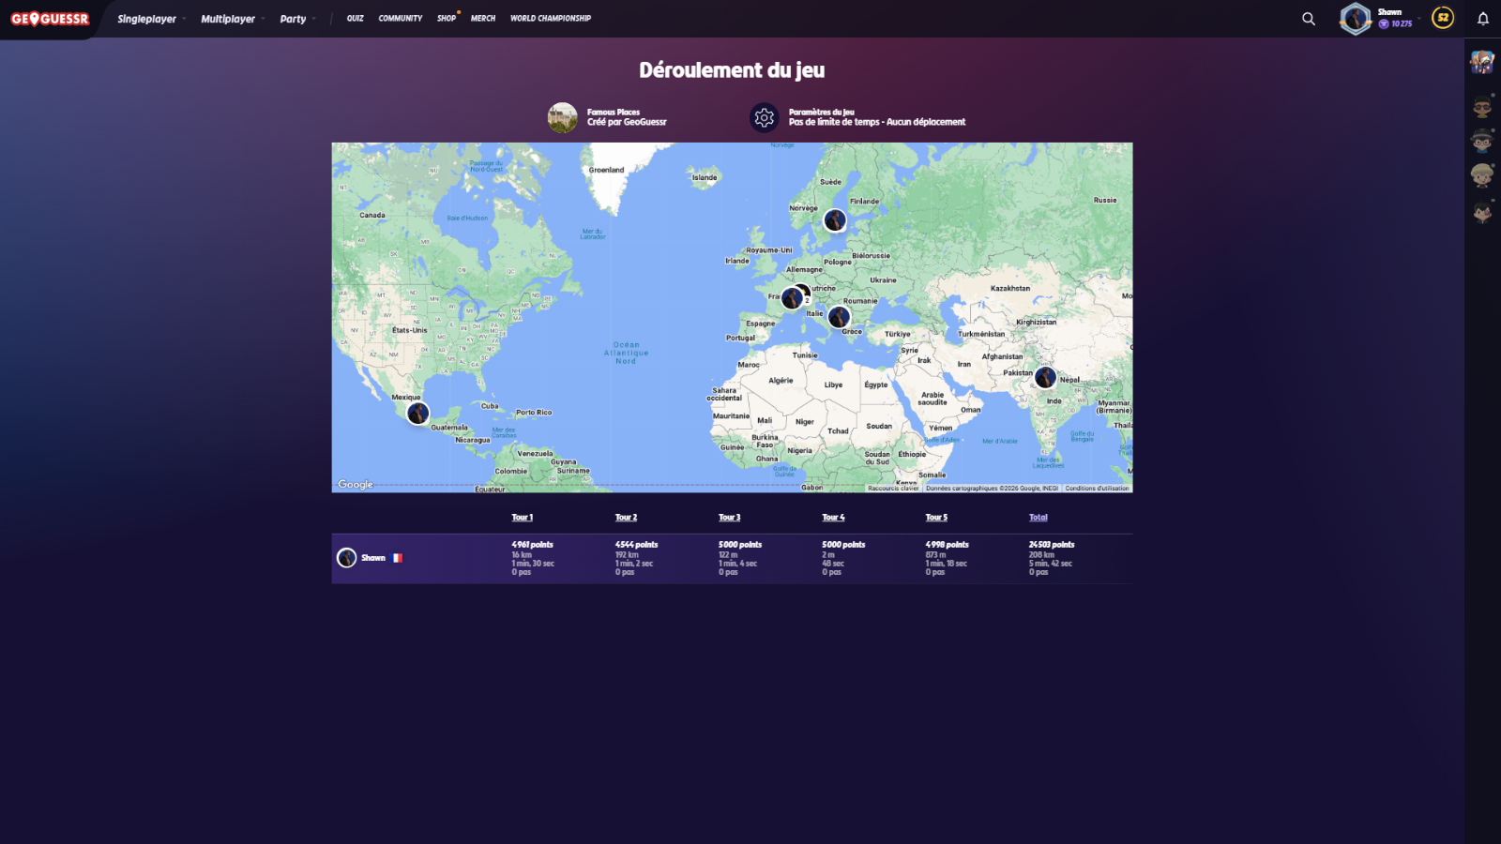Image resolution: width=1501 pixels, height=844 pixels.
Task: Go to World Championship page
Action: click(550, 19)
